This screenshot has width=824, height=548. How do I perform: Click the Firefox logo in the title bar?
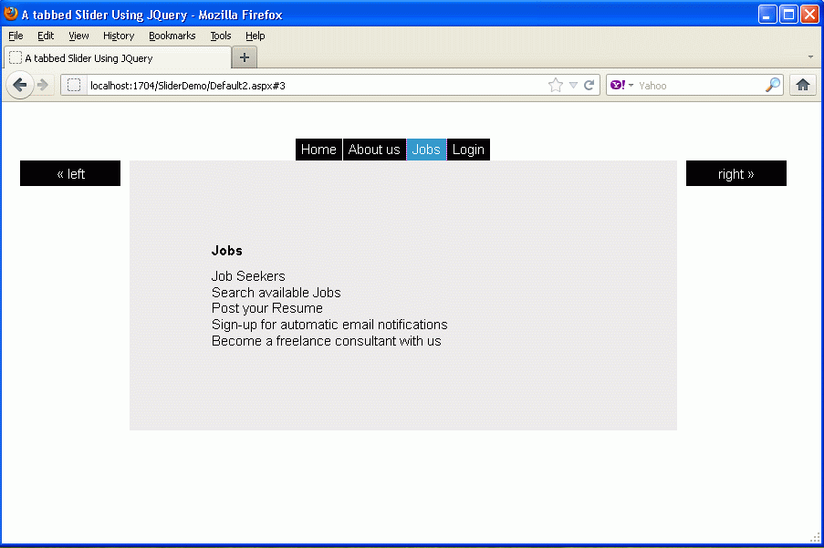(x=11, y=14)
